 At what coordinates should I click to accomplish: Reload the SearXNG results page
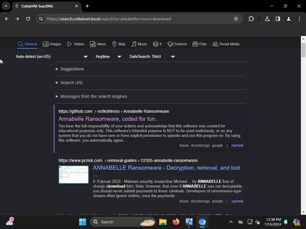[28, 19]
